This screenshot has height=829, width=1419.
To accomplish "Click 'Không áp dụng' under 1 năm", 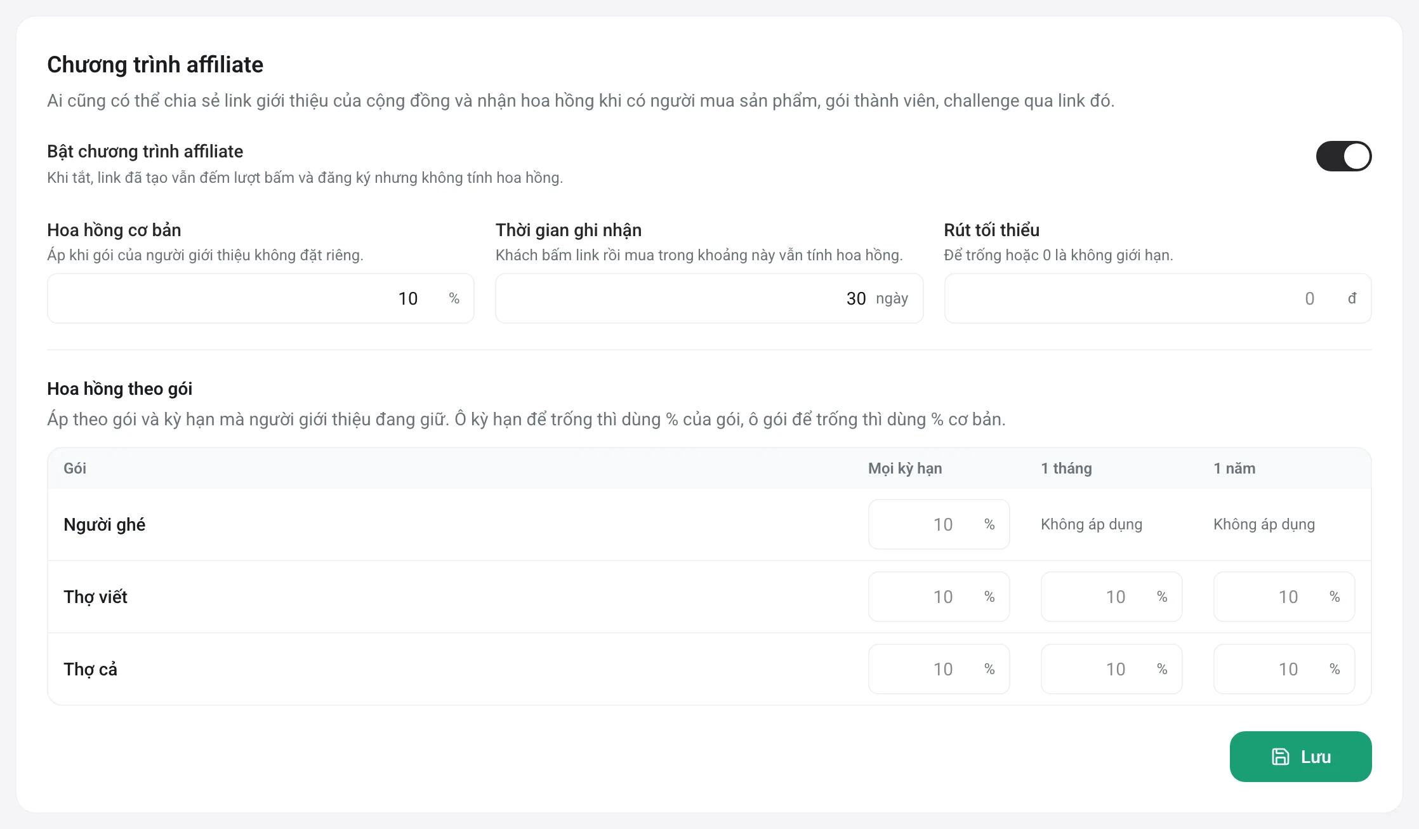I will [1264, 524].
